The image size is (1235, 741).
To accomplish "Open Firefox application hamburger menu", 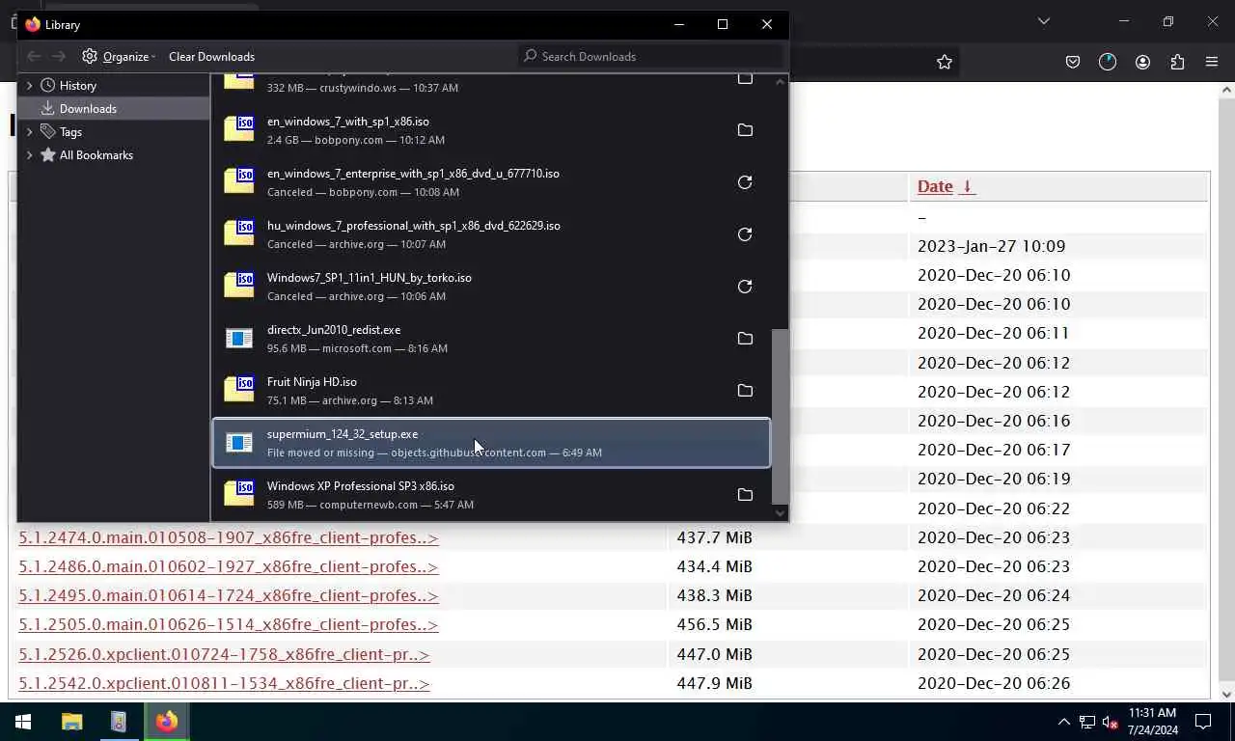I will point(1212,62).
